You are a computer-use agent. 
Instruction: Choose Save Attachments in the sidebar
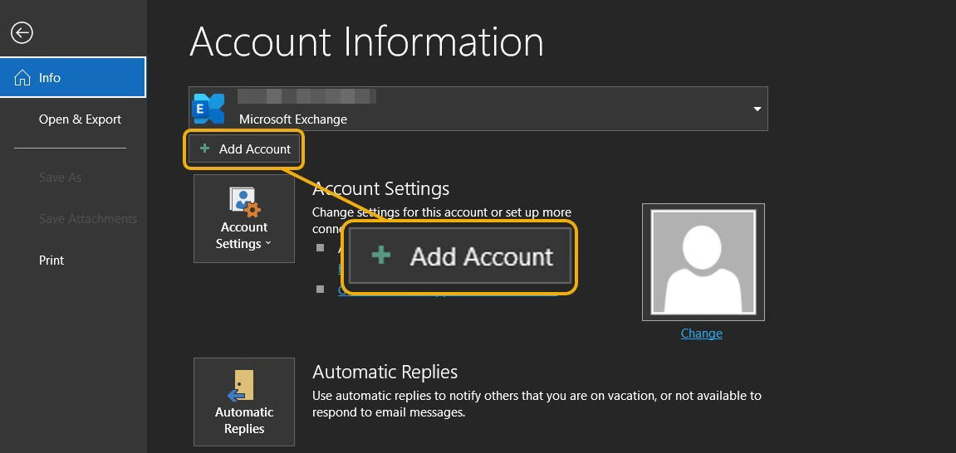88,218
